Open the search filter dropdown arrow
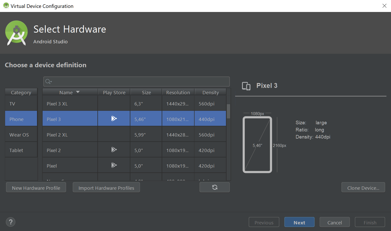 [50, 82]
